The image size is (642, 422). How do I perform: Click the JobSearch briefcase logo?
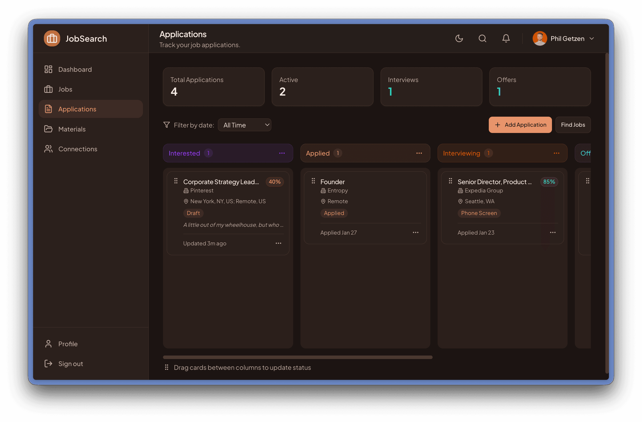pos(52,38)
